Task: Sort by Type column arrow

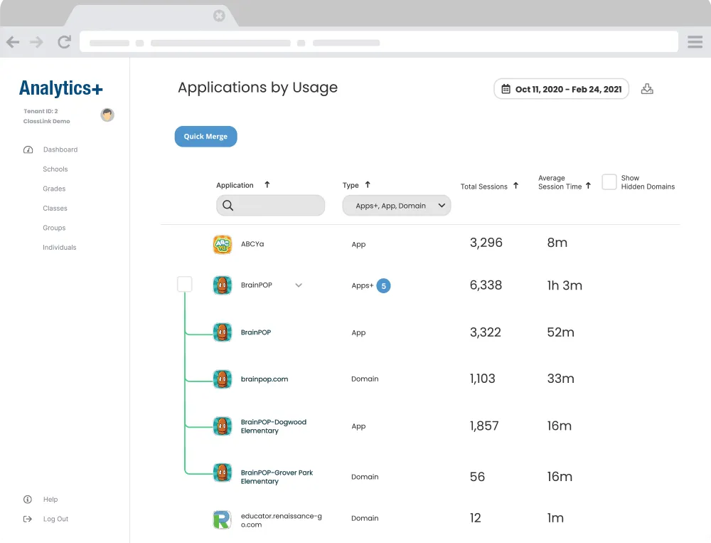Action: (368, 184)
